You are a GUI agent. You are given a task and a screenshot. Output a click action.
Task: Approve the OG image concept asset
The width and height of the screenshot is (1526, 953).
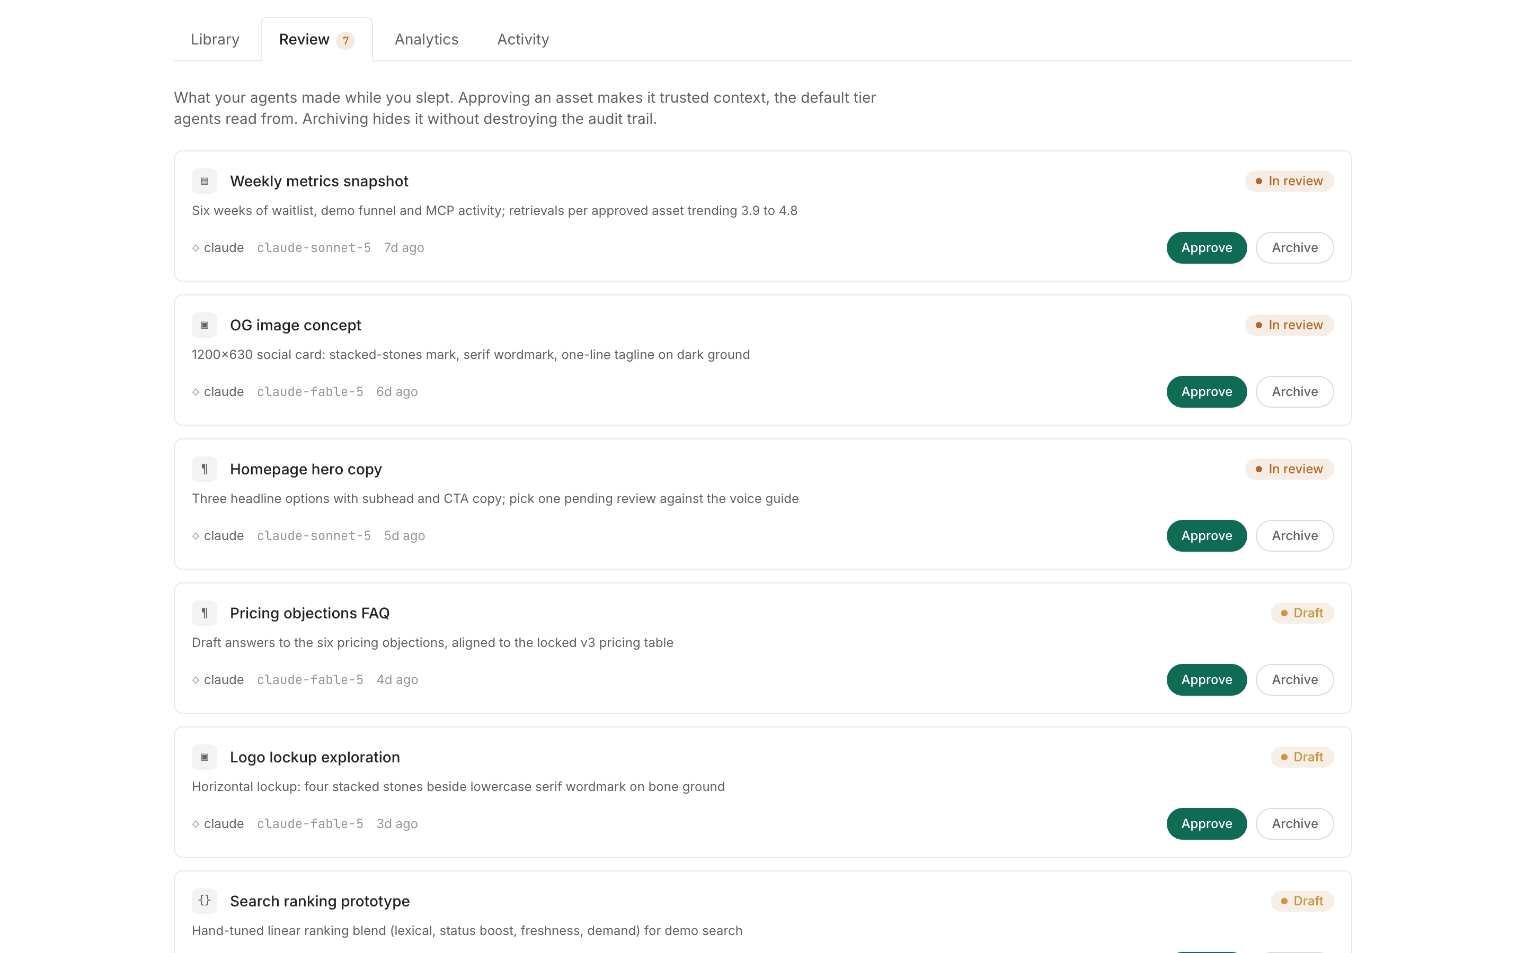tap(1206, 392)
